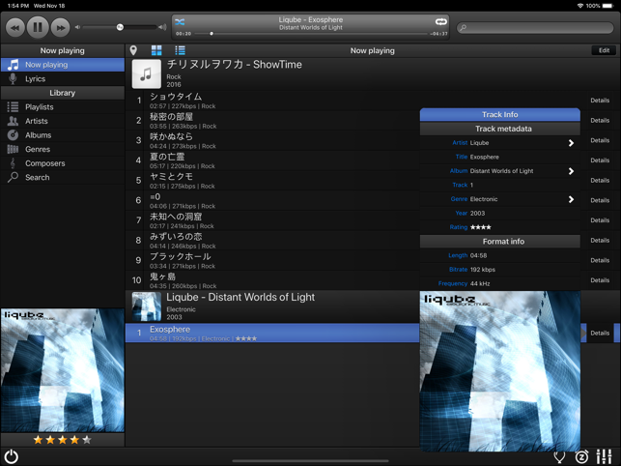This screenshot has width=621, height=466.
Task: Click the loud volume speaker icon
Action: click(162, 27)
